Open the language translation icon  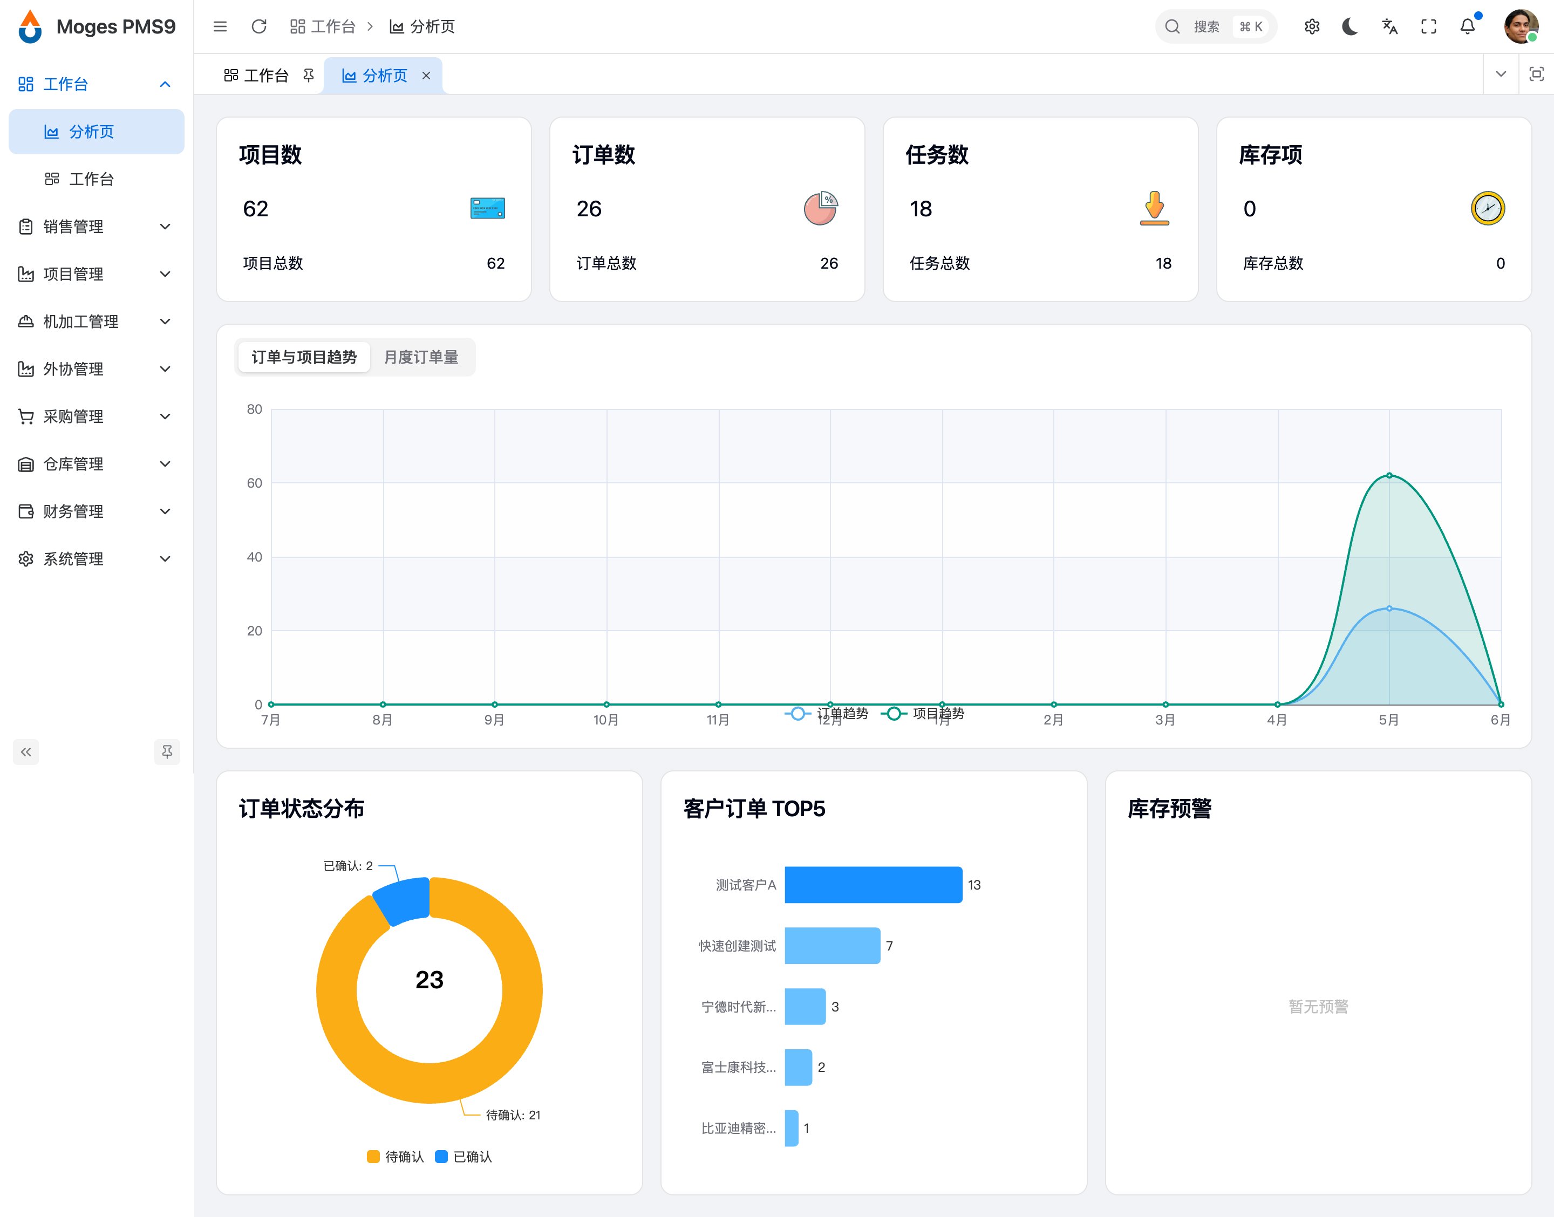tap(1389, 26)
